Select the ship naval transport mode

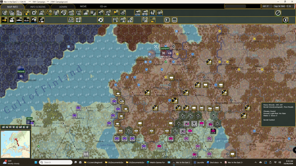[19, 20]
